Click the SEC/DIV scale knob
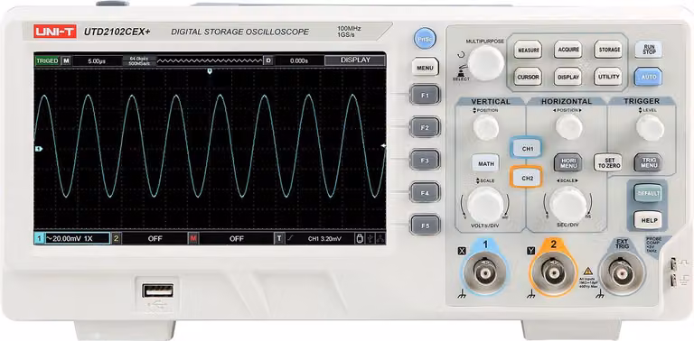 [x=567, y=204]
